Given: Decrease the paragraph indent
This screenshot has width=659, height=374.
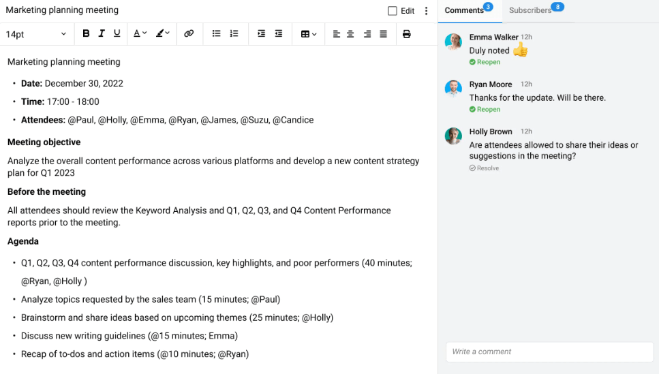Looking at the screenshot, I should (x=279, y=33).
